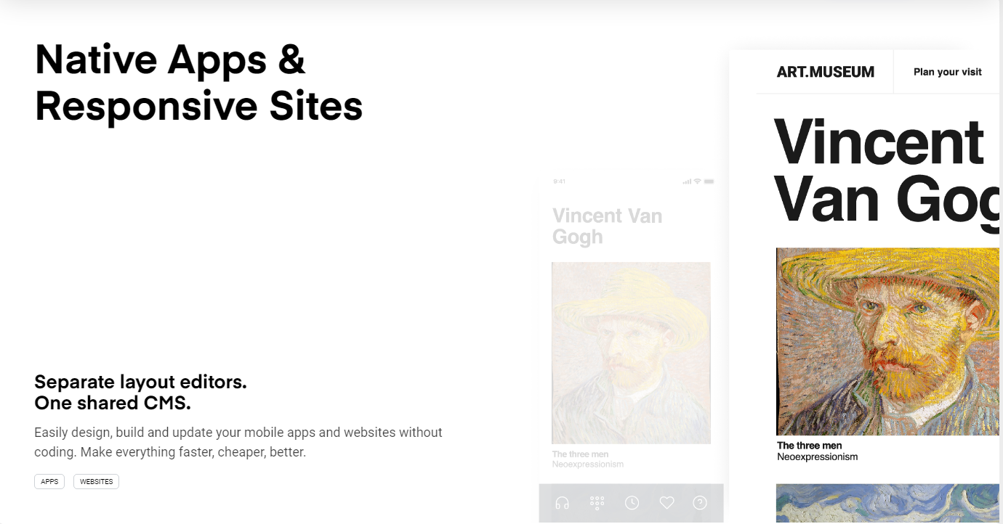Click the "Vincent Van Gogh" title on phone
1003x524 pixels.
click(607, 226)
